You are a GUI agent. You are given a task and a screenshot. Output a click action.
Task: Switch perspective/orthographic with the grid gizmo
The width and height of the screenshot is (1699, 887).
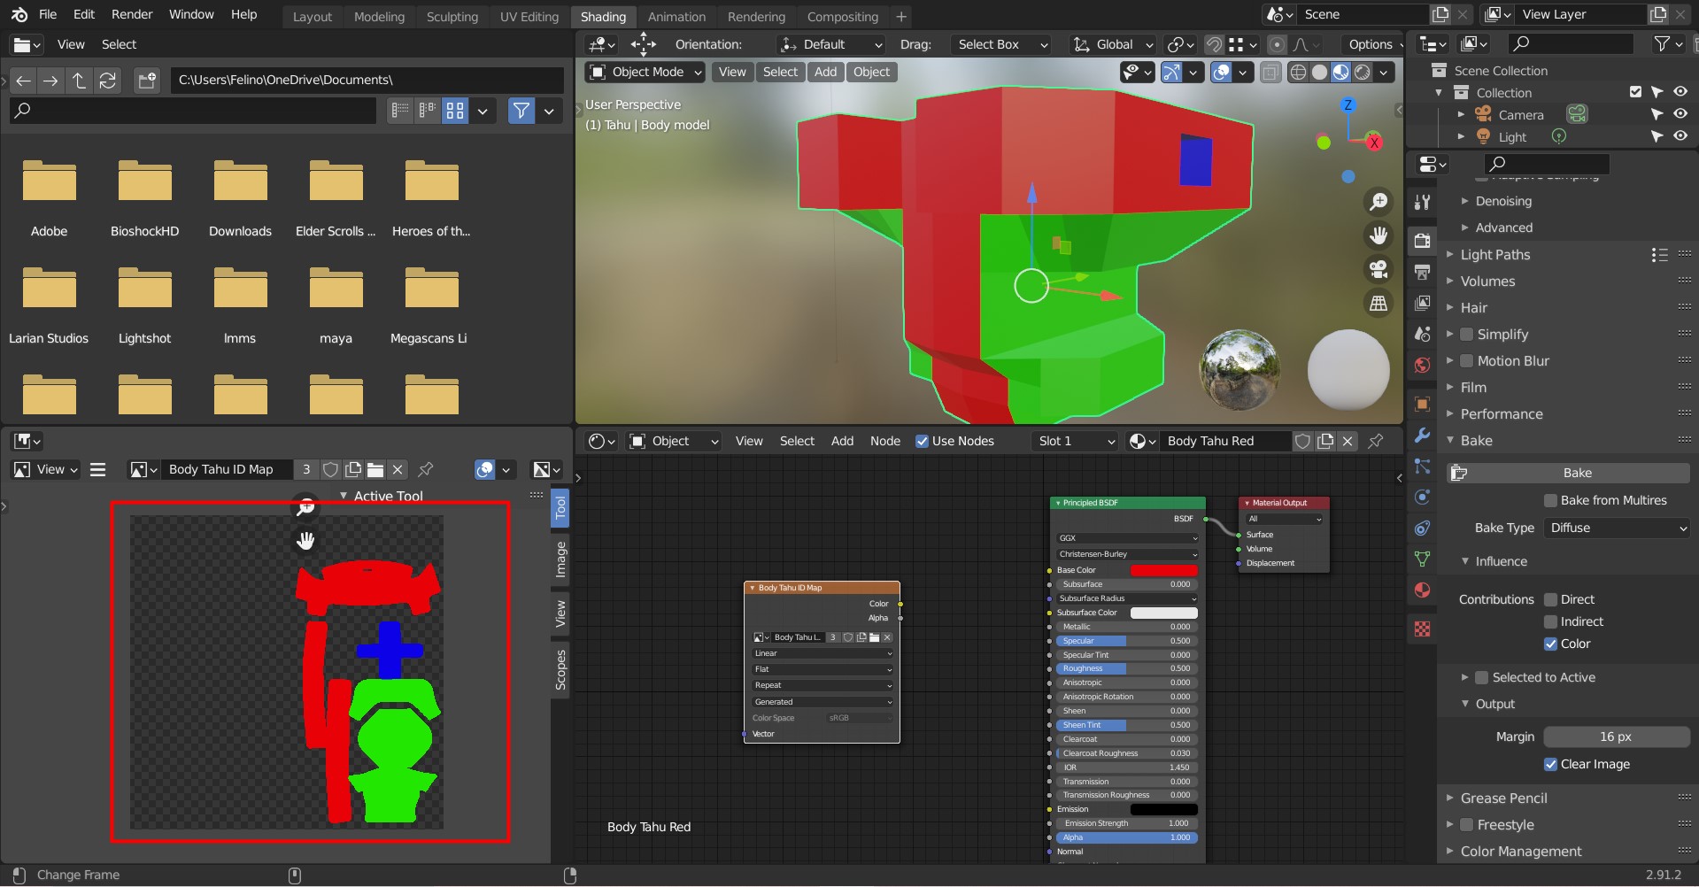pos(1379,304)
